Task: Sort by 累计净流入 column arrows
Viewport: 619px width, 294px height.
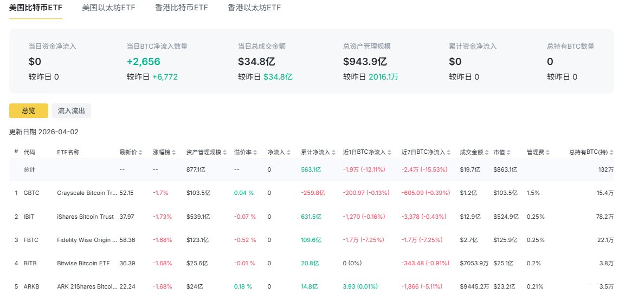Action: click(x=333, y=152)
